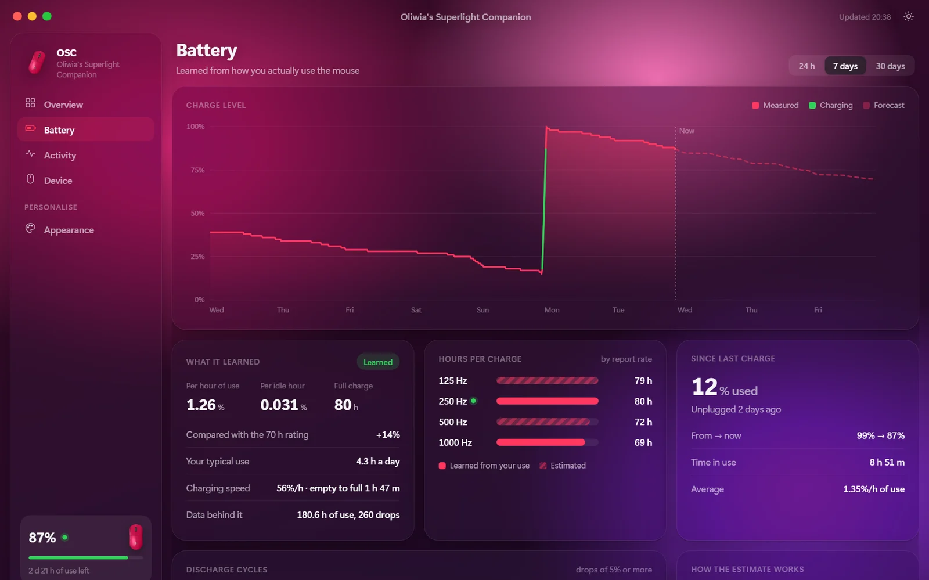This screenshot has height=580, width=929.
Task: Click the Activity pulse icon in sidebar
Action: [30, 153]
